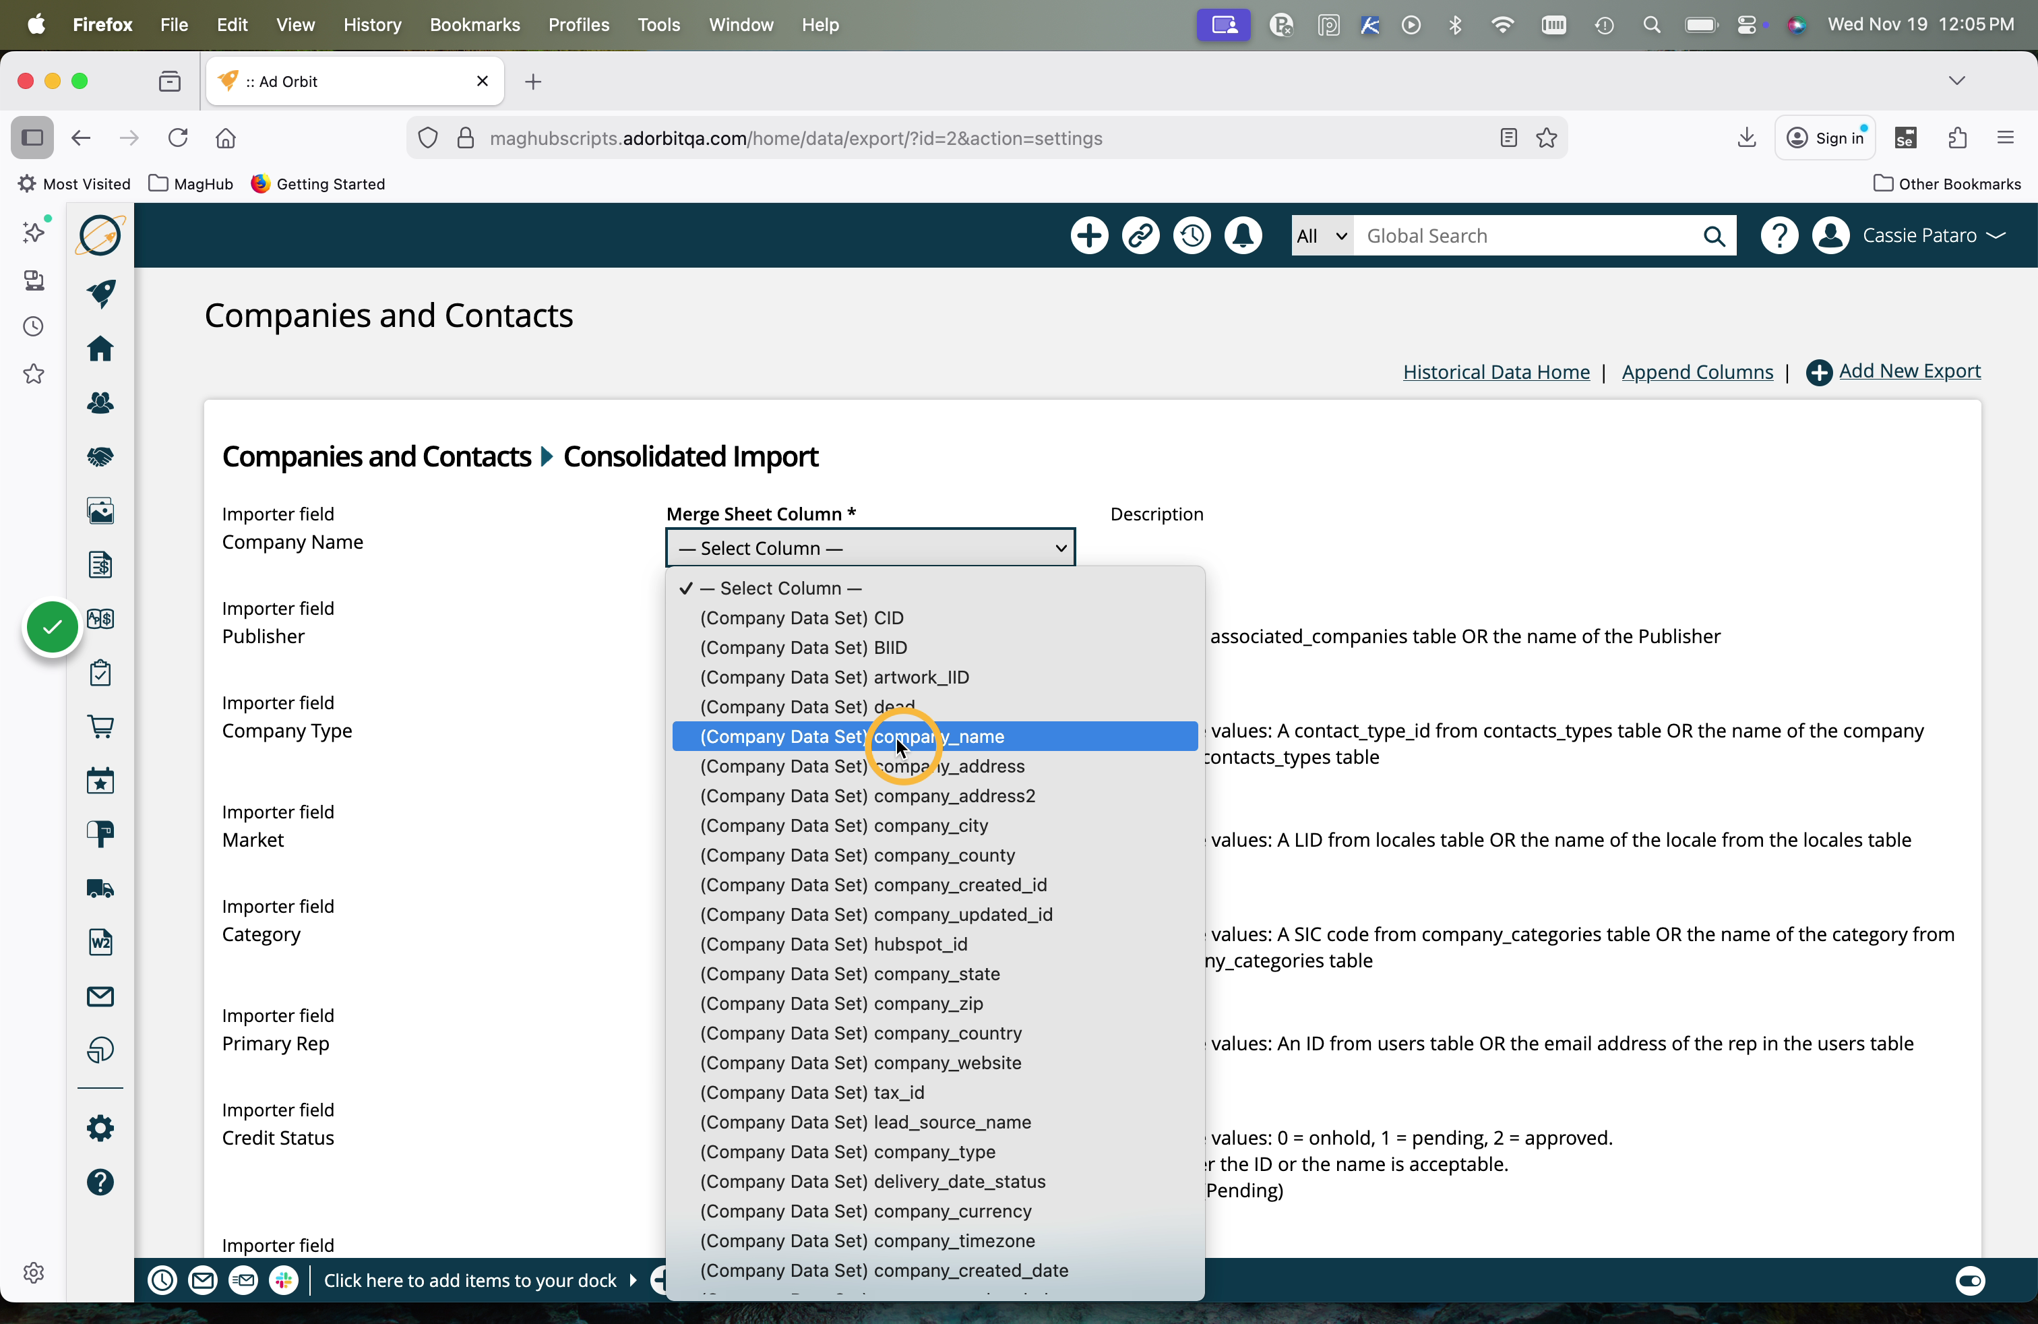This screenshot has height=1324, width=2038.
Task: Open the Bookmarks menu in menu bar
Action: (474, 25)
